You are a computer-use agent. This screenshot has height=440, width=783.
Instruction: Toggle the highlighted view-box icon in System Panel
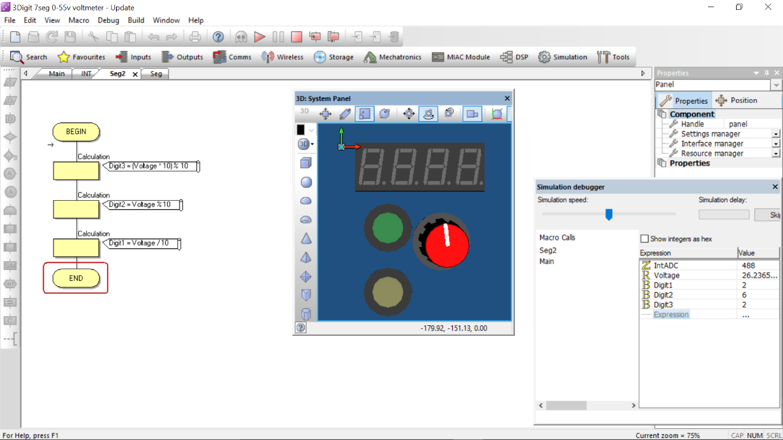(472, 113)
